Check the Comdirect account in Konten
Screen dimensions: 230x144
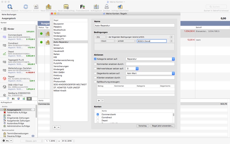click(98, 118)
